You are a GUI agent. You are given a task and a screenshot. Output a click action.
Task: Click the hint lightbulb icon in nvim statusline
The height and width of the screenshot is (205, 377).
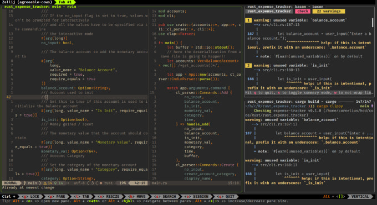55,183
